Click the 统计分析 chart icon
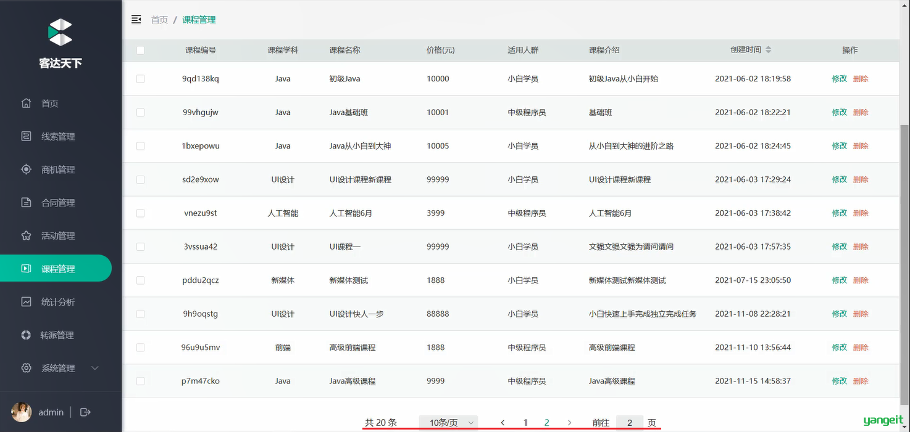 (26, 302)
